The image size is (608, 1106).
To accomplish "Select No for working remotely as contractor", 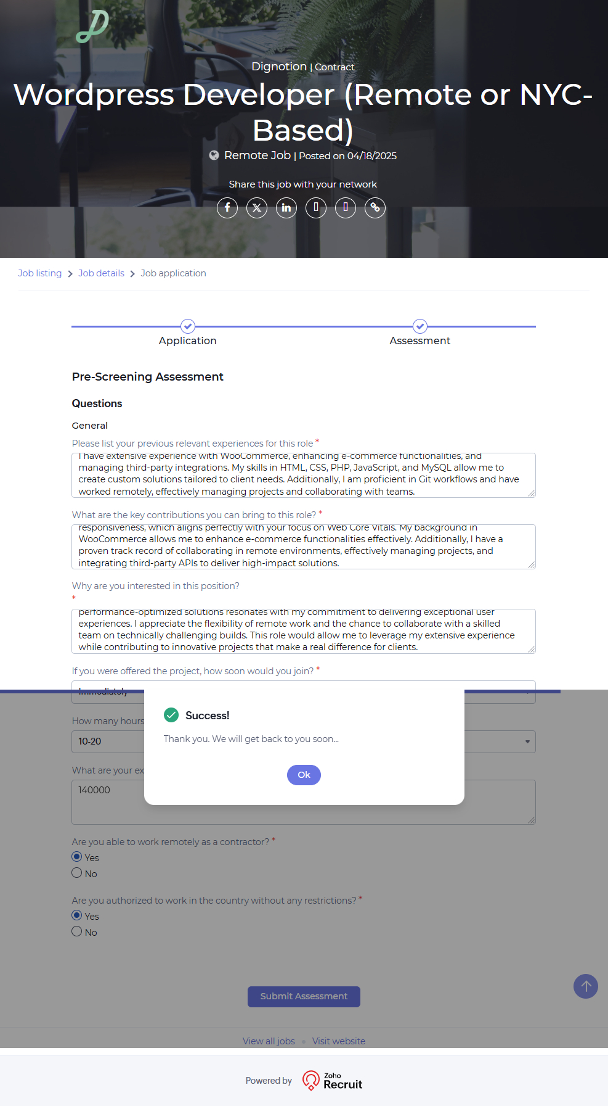I will [77, 873].
